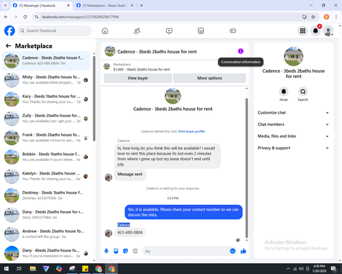Click the View buyer button

(137, 78)
